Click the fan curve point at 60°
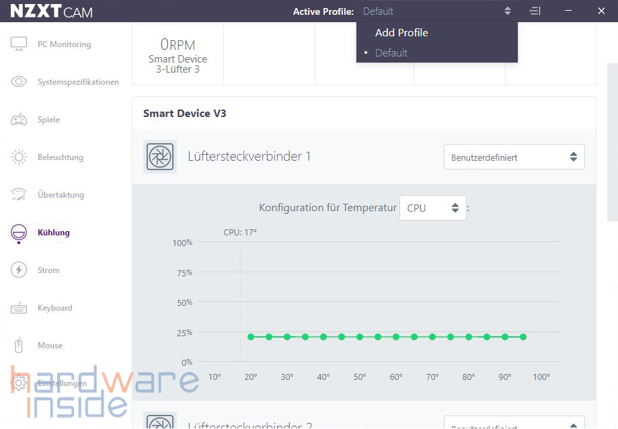This screenshot has width=618, height=429. (396, 337)
